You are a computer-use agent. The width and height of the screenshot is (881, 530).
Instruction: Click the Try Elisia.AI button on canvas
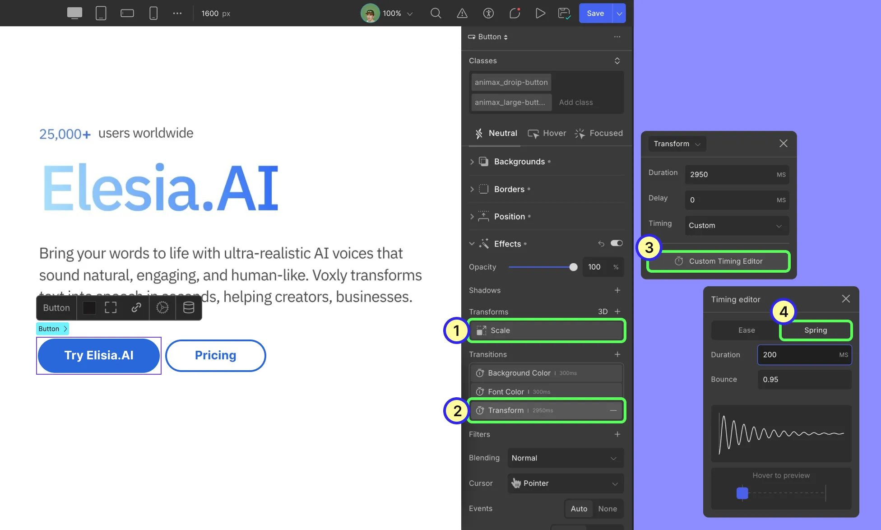tap(99, 355)
